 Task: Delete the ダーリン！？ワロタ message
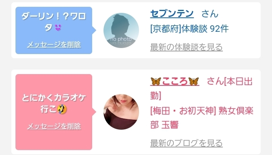click(54, 45)
